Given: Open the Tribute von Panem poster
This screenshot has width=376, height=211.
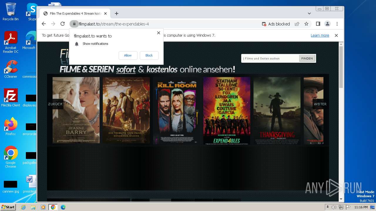Looking at the screenshot, I should [126, 110].
